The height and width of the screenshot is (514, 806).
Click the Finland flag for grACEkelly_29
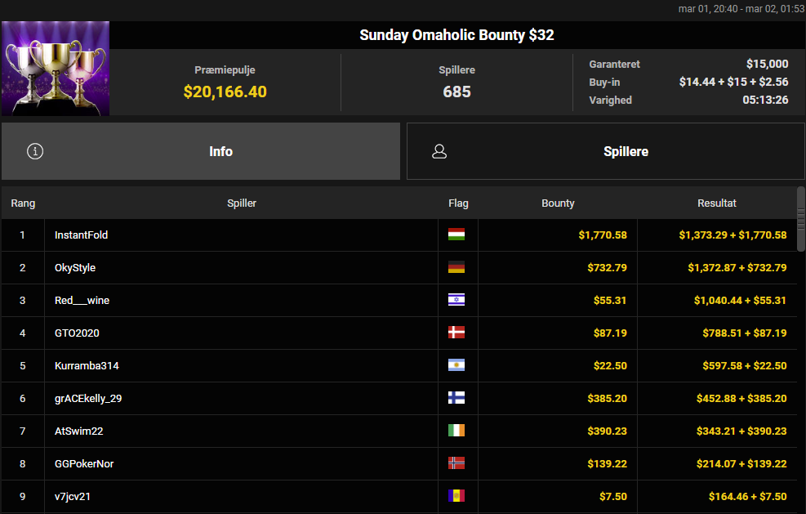point(456,399)
